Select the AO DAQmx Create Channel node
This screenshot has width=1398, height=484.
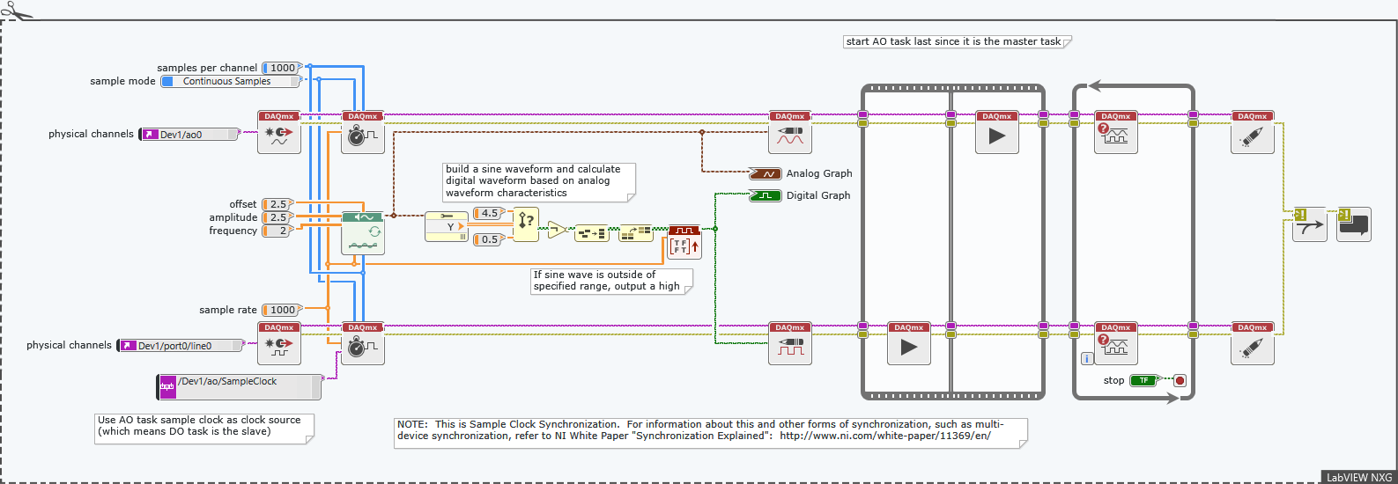(279, 132)
